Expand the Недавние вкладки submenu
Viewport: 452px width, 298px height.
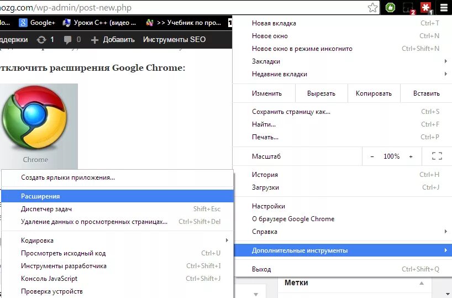pos(343,74)
